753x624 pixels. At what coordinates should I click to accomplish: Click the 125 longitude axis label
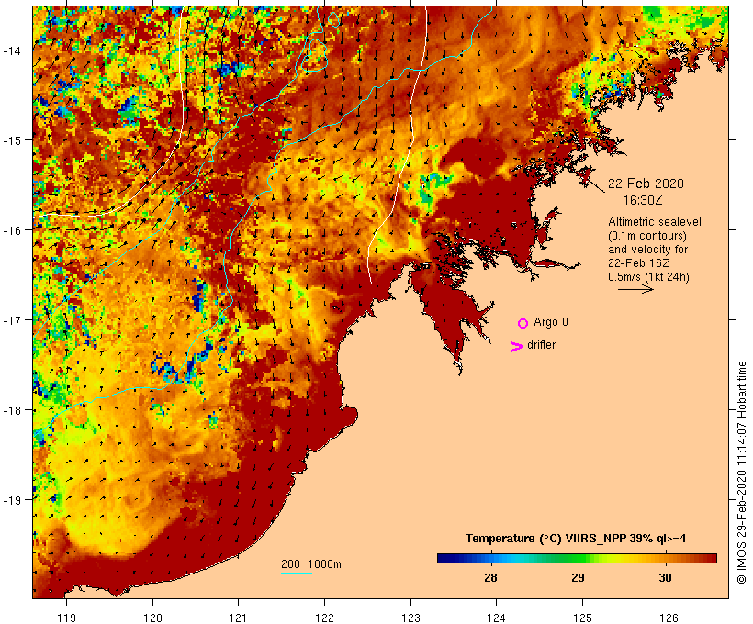pyautogui.click(x=582, y=618)
